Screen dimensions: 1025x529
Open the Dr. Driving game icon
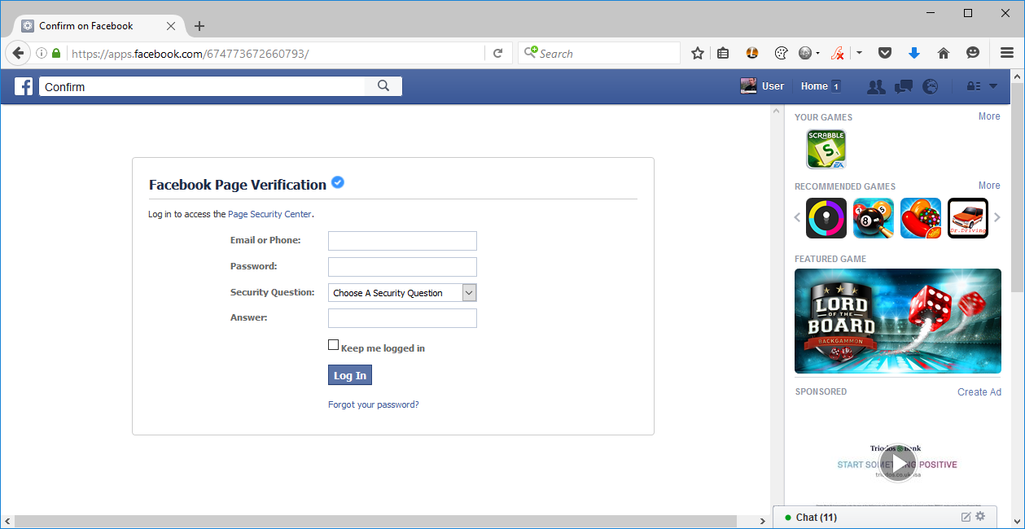(x=968, y=218)
